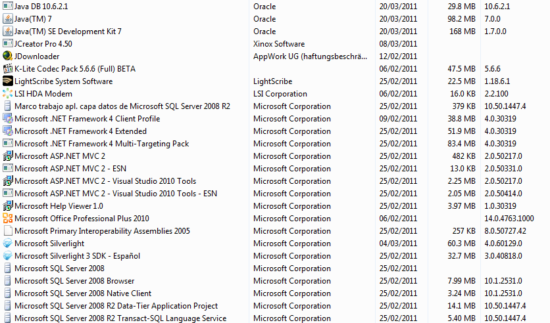Click the .NET Framework 4 Extended icon

click(x=7, y=131)
